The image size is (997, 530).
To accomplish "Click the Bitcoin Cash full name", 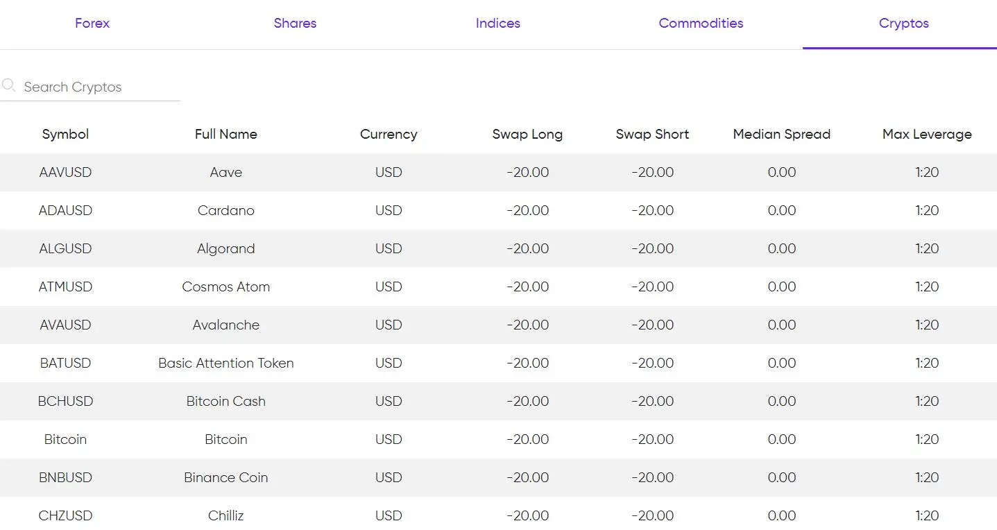I will pyautogui.click(x=226, y=402).
